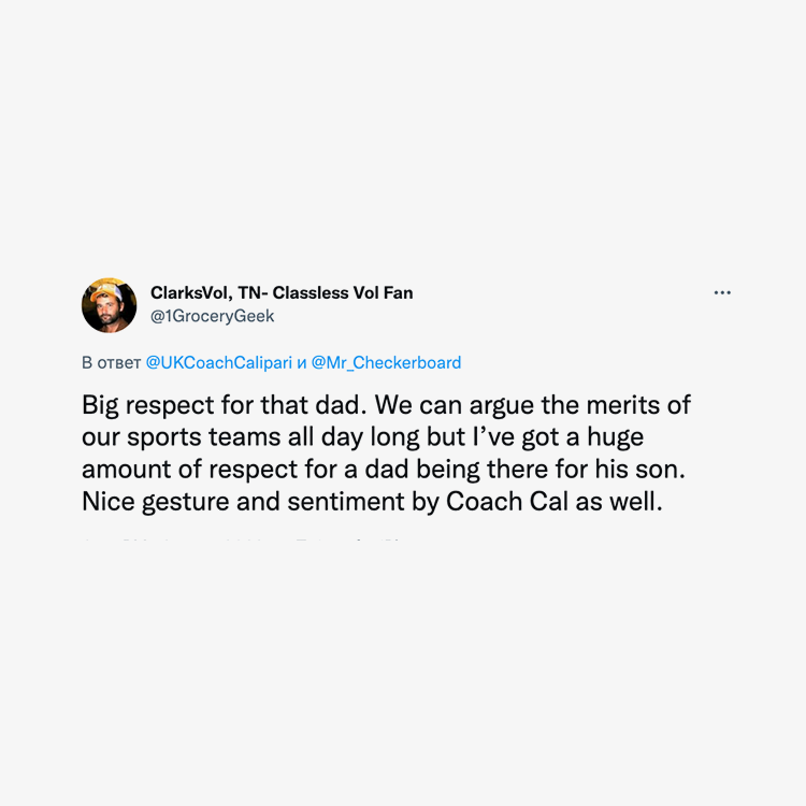Screen dimensions: 806x806
Task: Click the words 'as well.' ending the tweet
Action: click(619, 502)
